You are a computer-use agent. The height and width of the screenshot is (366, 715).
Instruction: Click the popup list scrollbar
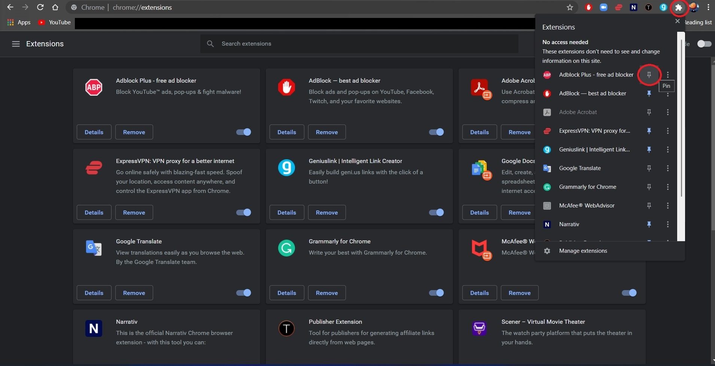tap(681, 118)
